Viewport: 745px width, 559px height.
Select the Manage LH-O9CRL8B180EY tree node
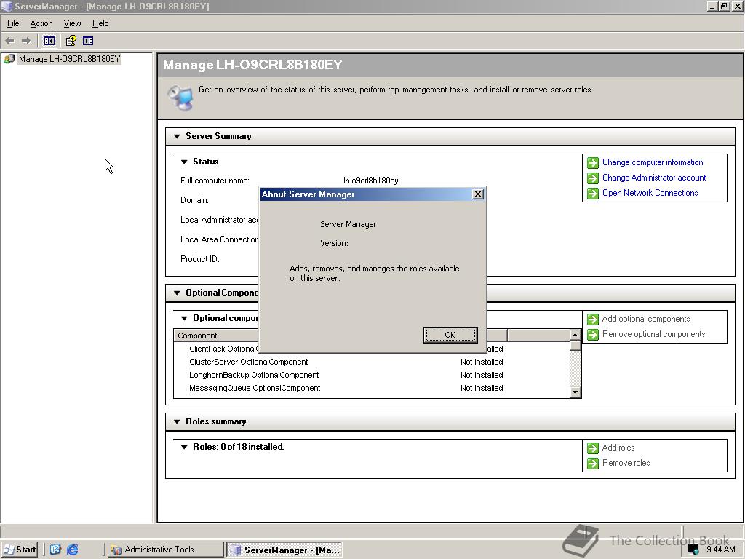point(69,59)
